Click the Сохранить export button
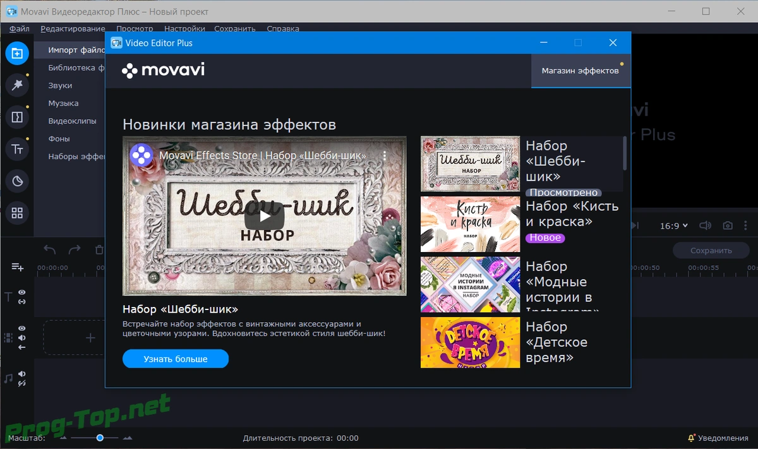 pos(711,250)
